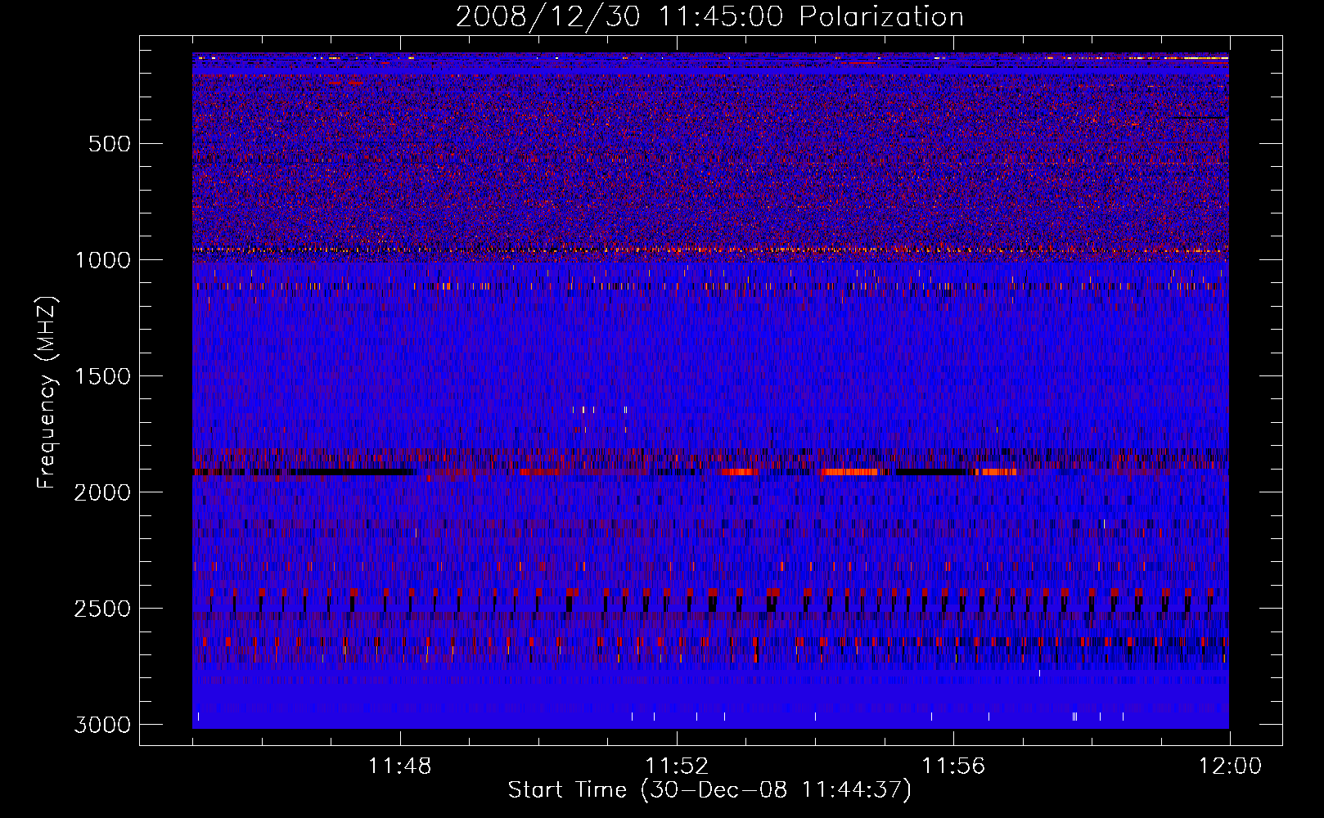The height and width of the screenshot is (818, 1324).
Task: Click the 1500 frequency tick label
Action: click(x=102, y=376)
